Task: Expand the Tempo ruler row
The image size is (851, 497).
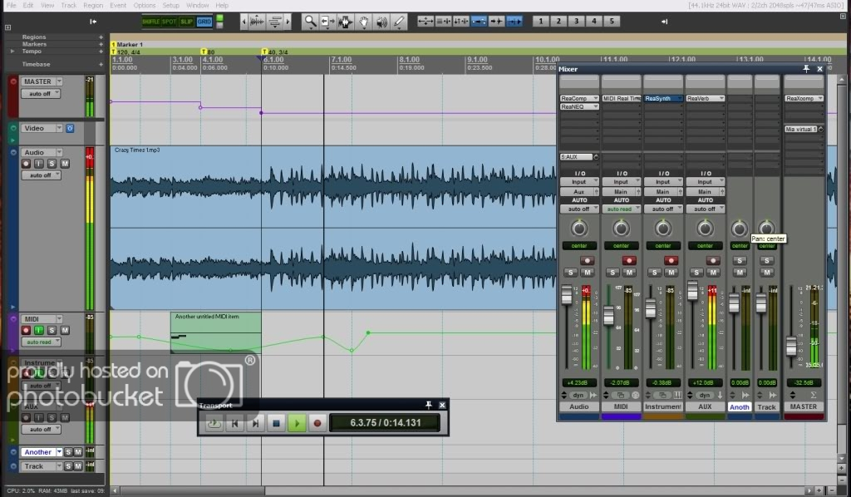Action: [x=12, y=51]
